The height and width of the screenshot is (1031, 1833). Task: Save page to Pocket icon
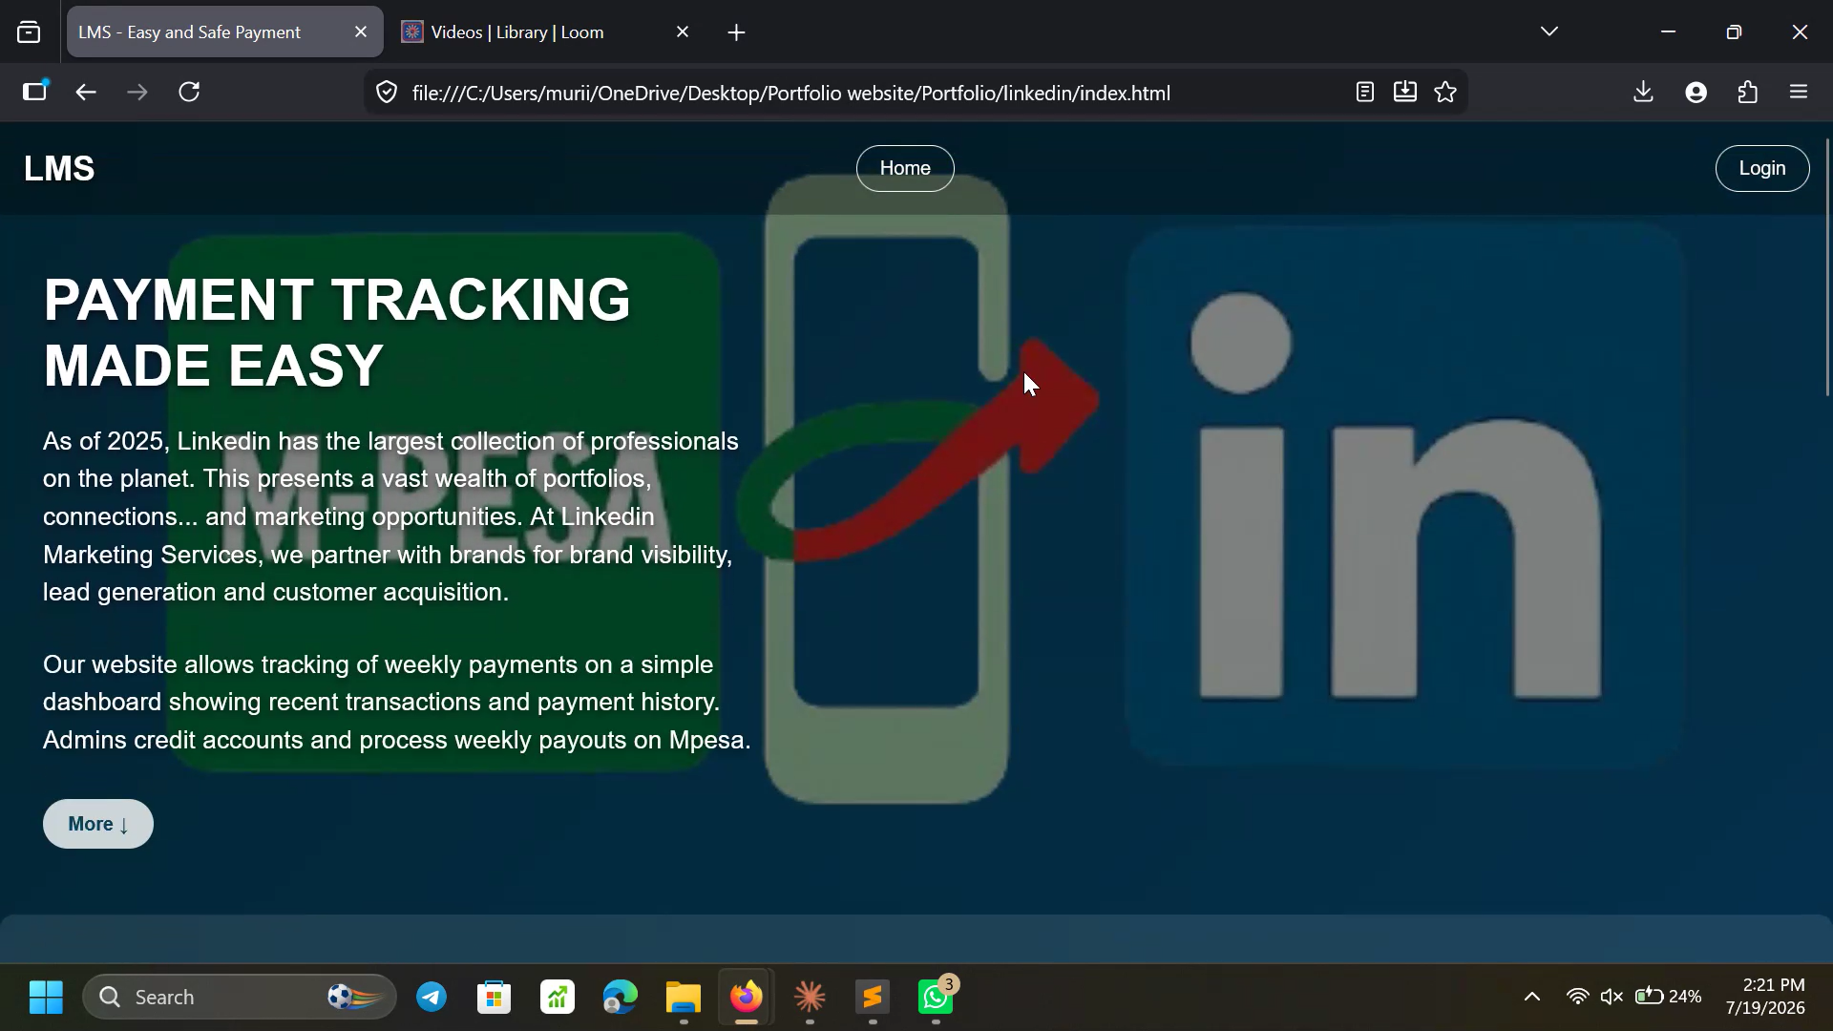pos(1405,93)
